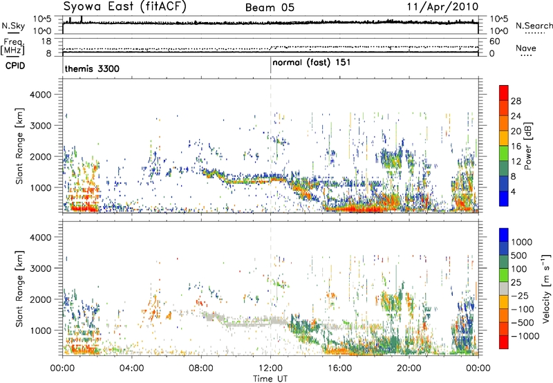Click the "-25" label on velocity colorbar
553x383 pixels.
(x=520, y=296)
